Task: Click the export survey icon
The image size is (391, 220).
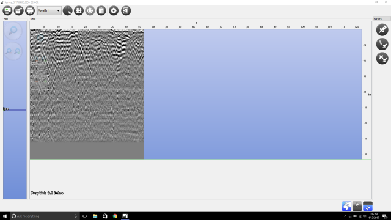Action: [x=19, y=11]
